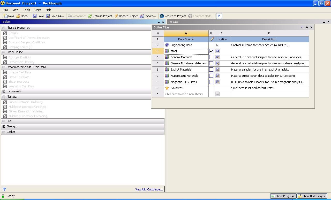The width and height of the screenshot is (331, 200).
Task: Open the Outline Filter table corner dropdown
Action: coord(158,33)
